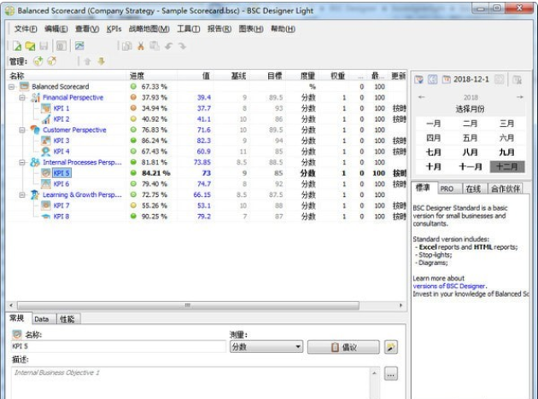The image size is (538, 399).
Task: Select the KPI 3 row
Action: coord(206,141)
